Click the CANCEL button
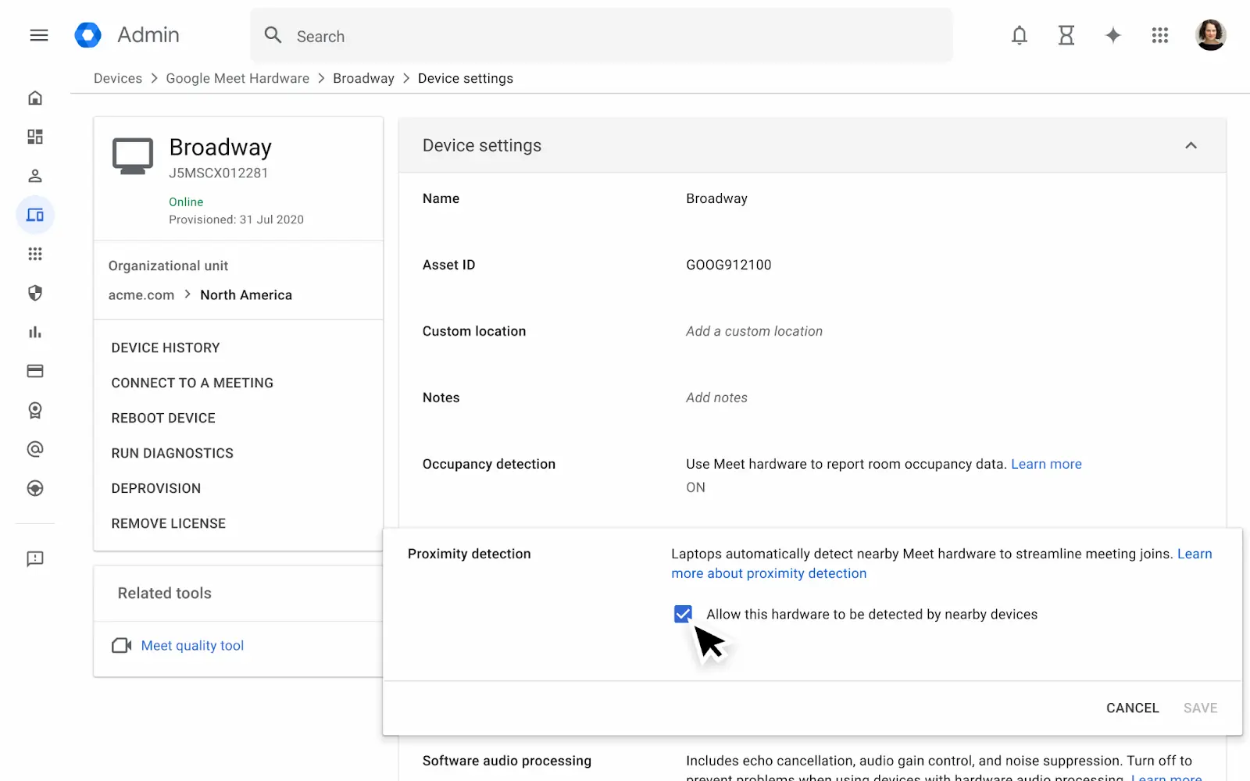The image size is (1250, 781). 1132,708
